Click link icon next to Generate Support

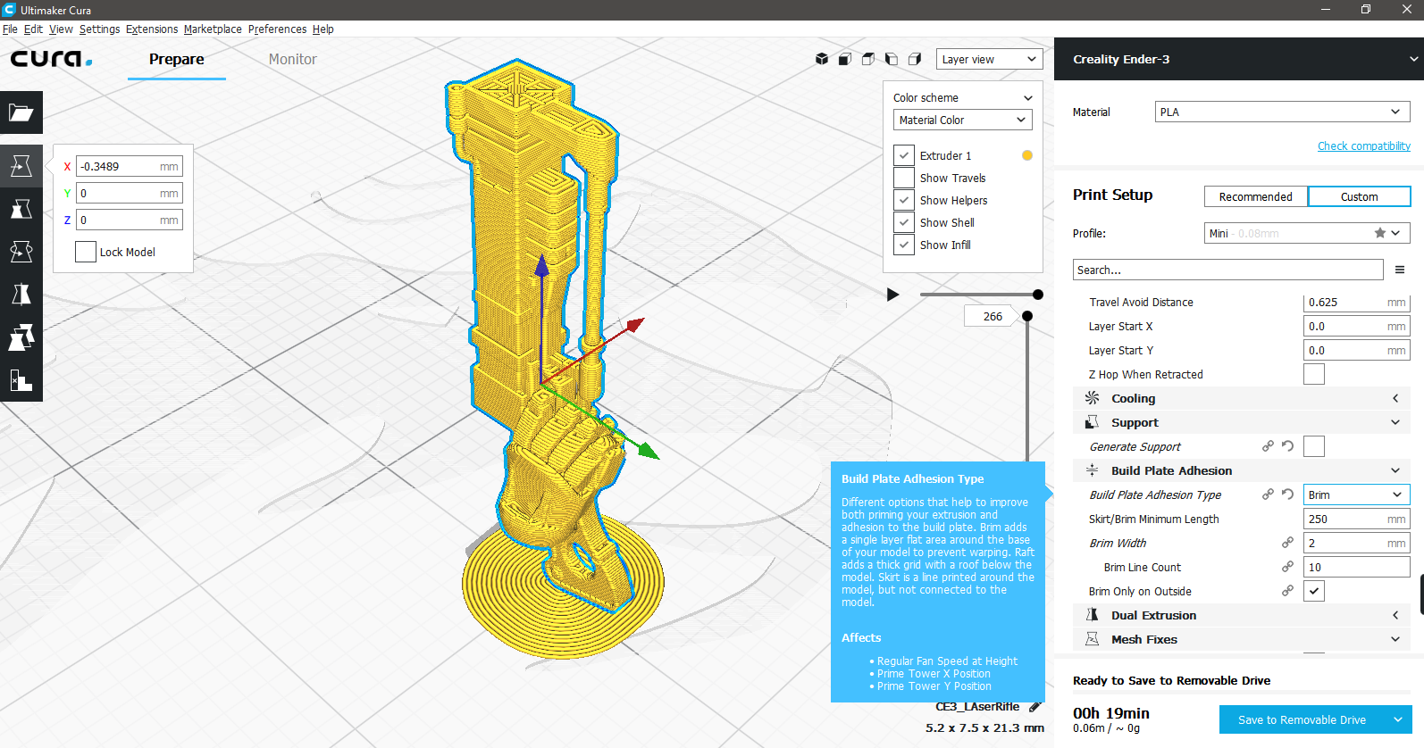pos(1268,446)
